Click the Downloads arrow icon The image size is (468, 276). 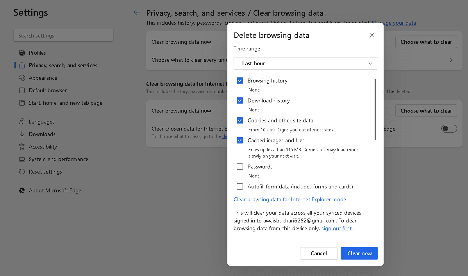22,134
